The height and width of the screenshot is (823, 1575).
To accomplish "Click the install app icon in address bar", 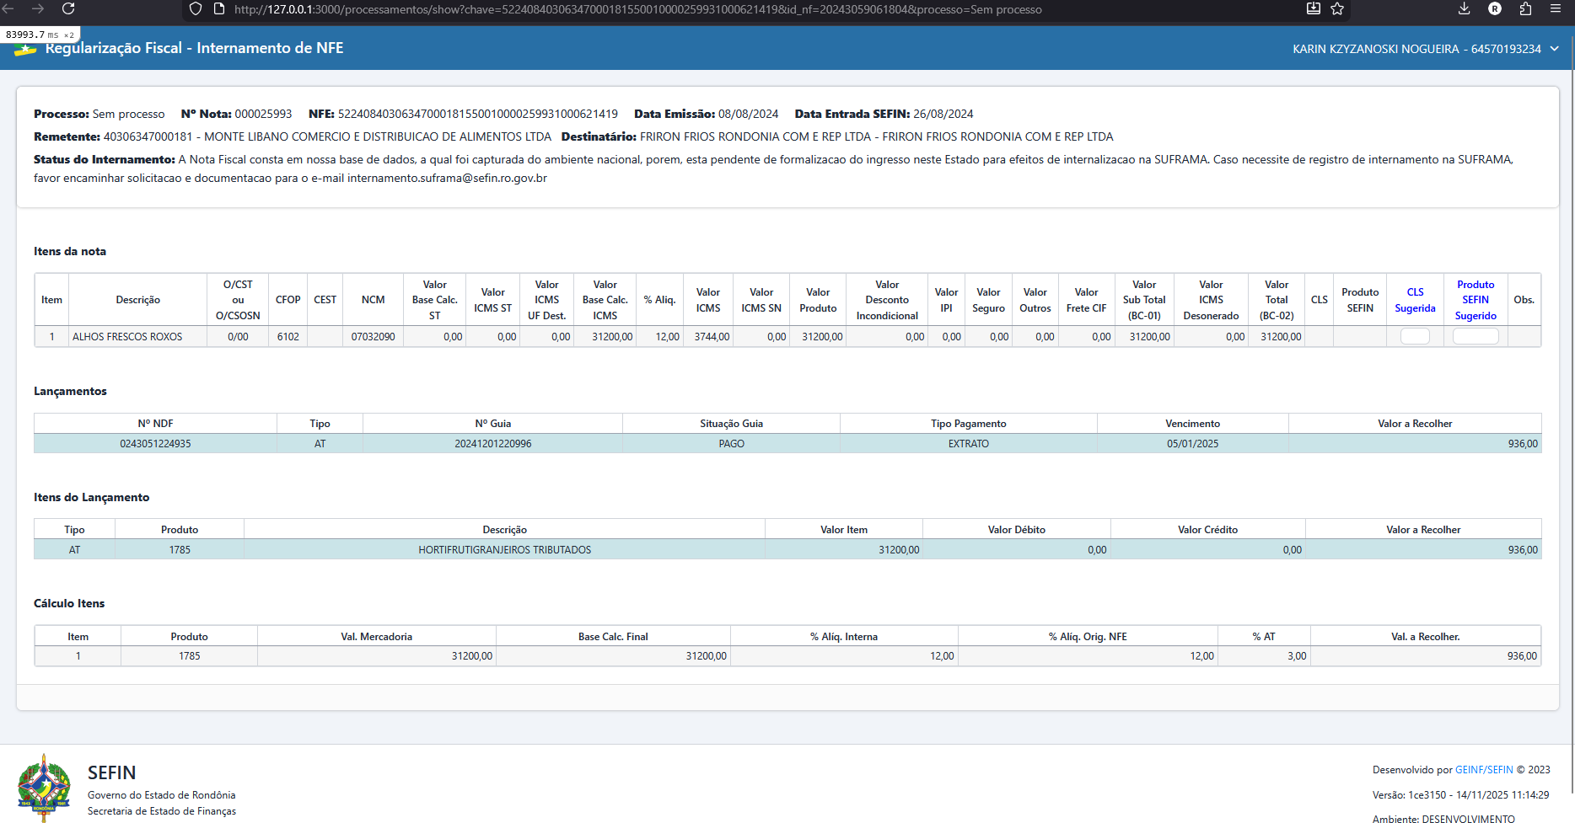I will point(1314,9).
